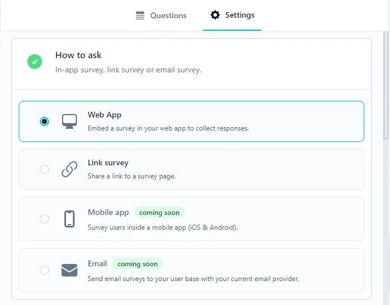Select the Mobile app radio button
390x305 pixels.
coord(44,219)
